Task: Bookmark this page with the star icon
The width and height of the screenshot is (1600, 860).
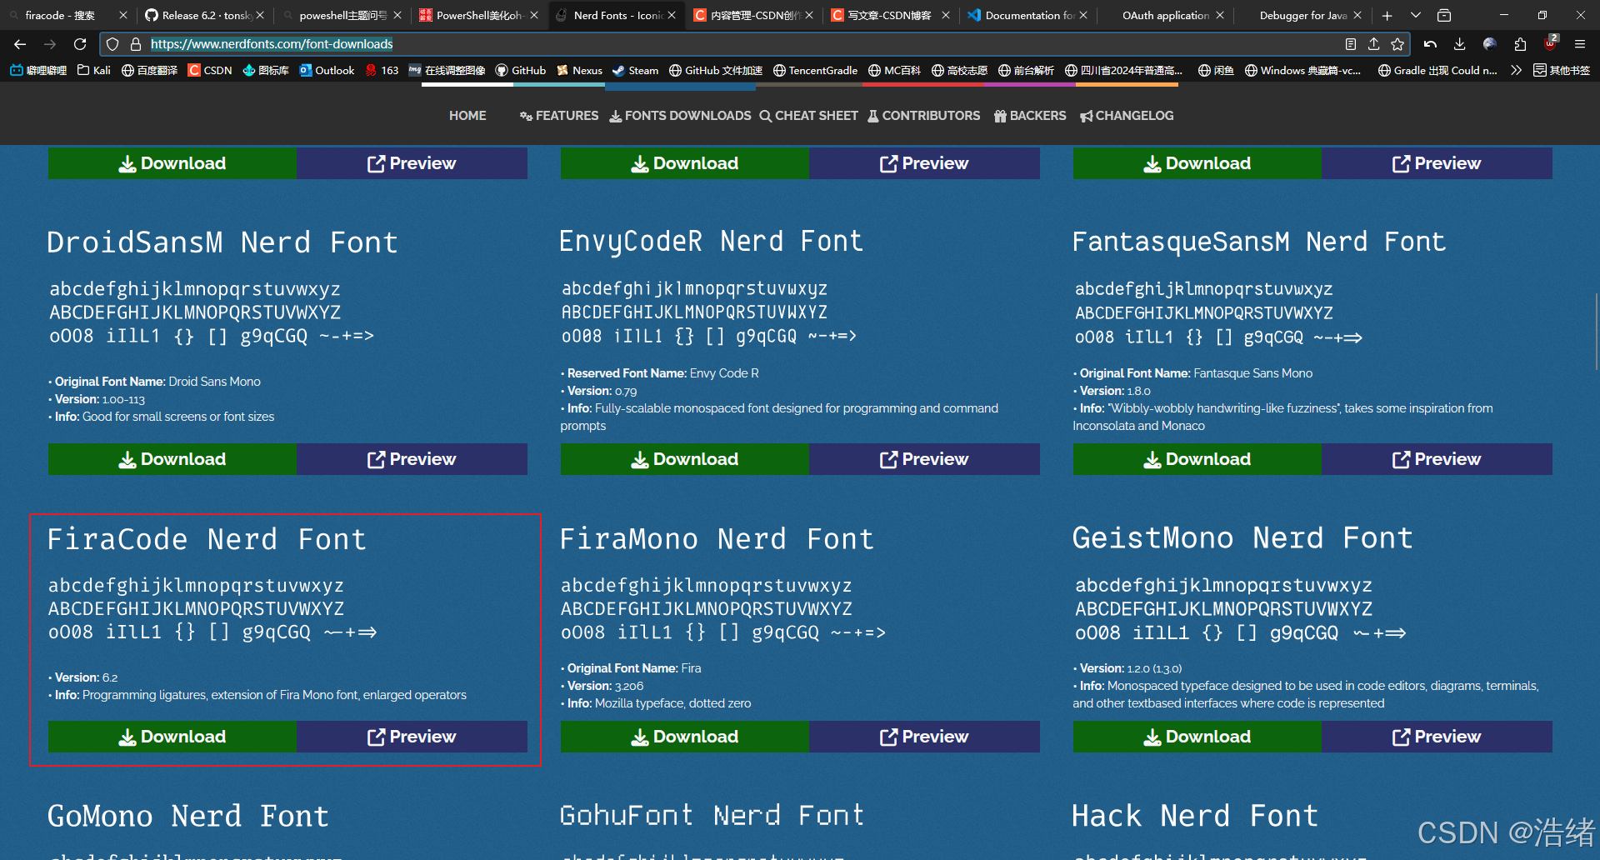Action: (x=1397, y=44)
